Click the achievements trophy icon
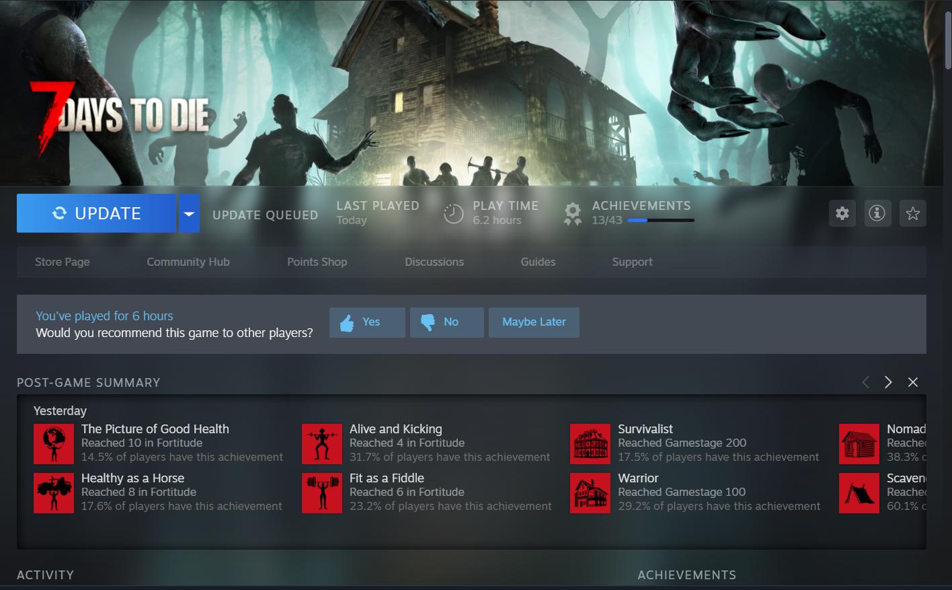This screenshot has height=590, width=952. click(x=572, y=213)
